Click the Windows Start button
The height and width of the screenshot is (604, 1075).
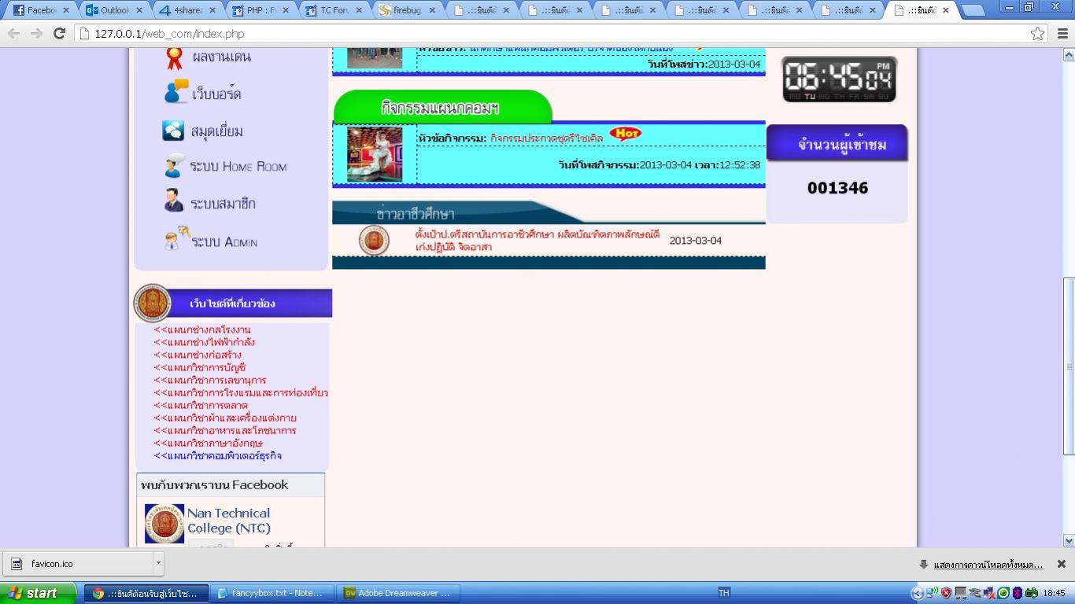tap(39, 593)
